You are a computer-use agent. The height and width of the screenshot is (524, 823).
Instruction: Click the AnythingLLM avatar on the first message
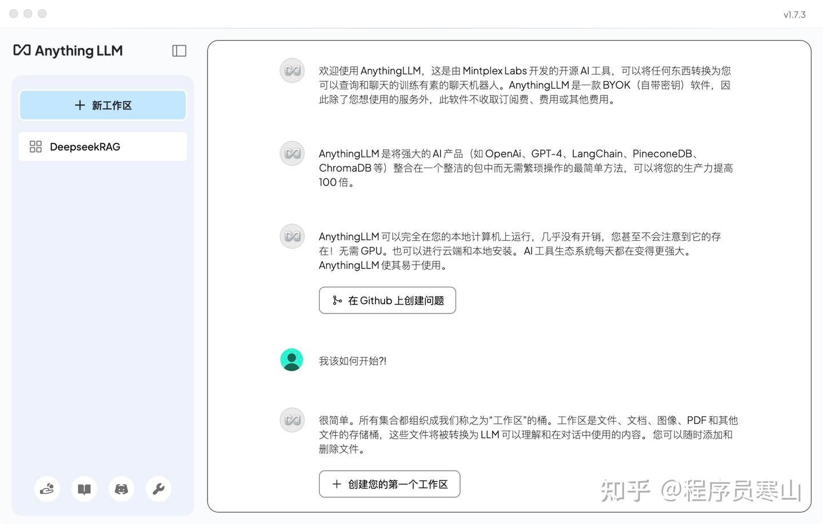pos(291,70)
